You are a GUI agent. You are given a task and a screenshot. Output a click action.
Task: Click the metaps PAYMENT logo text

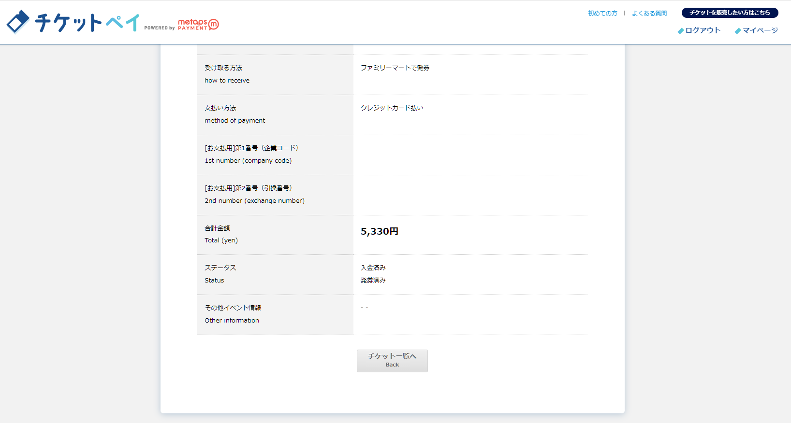tap(192, 24)
